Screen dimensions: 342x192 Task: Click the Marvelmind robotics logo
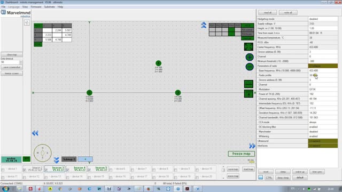(x=15, y=13)
